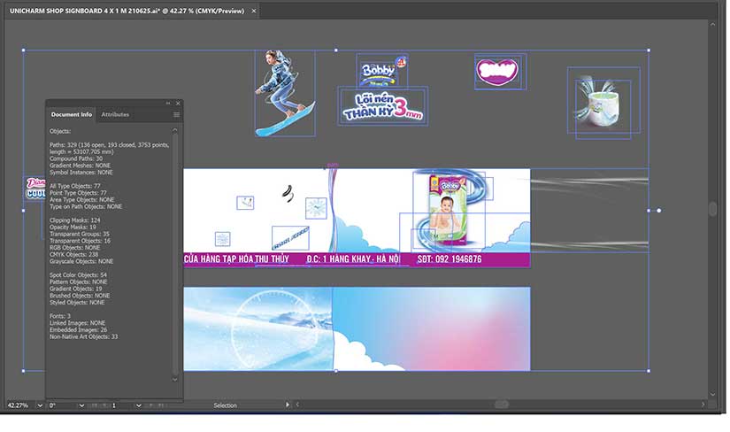The height and width of the screenshot is (432, 730).
Task: Click the 'Pattern Objects: NONE' line
Action: click(78, 282)
